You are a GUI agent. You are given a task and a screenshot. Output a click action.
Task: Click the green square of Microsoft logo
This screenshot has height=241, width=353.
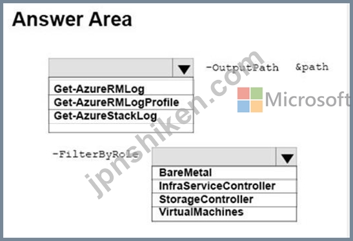(x=257, y=93)
